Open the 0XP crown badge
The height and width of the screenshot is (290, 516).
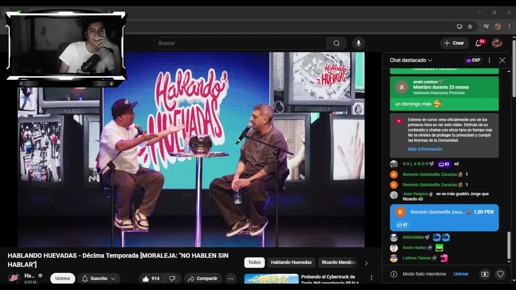[473, 60]
